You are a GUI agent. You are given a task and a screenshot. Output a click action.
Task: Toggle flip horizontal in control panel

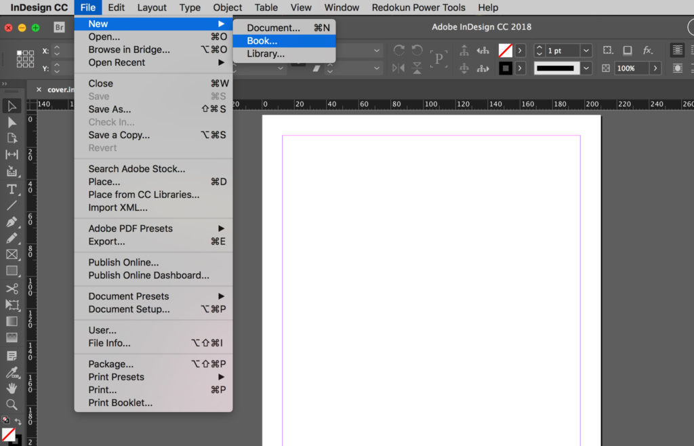[x=398, y=68]
